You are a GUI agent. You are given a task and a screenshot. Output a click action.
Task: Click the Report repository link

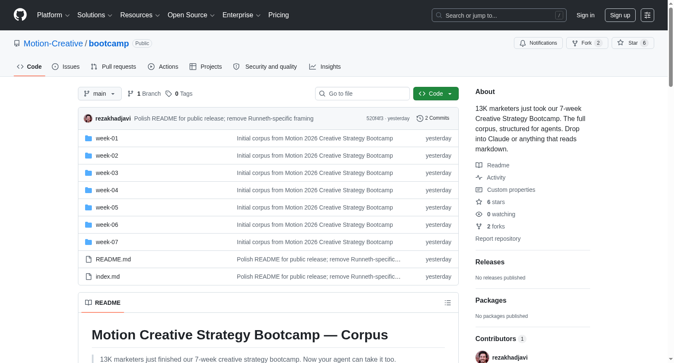tap(498, 239)
